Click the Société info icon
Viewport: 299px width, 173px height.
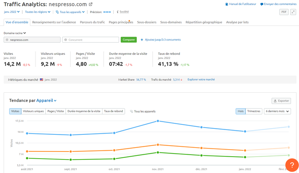pos(118,12)
